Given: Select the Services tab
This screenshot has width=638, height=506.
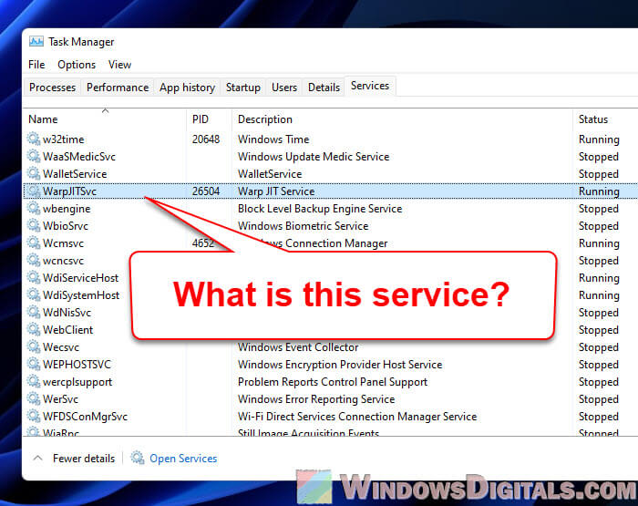Looking at the screenshot, I should [x=370, y=86].
